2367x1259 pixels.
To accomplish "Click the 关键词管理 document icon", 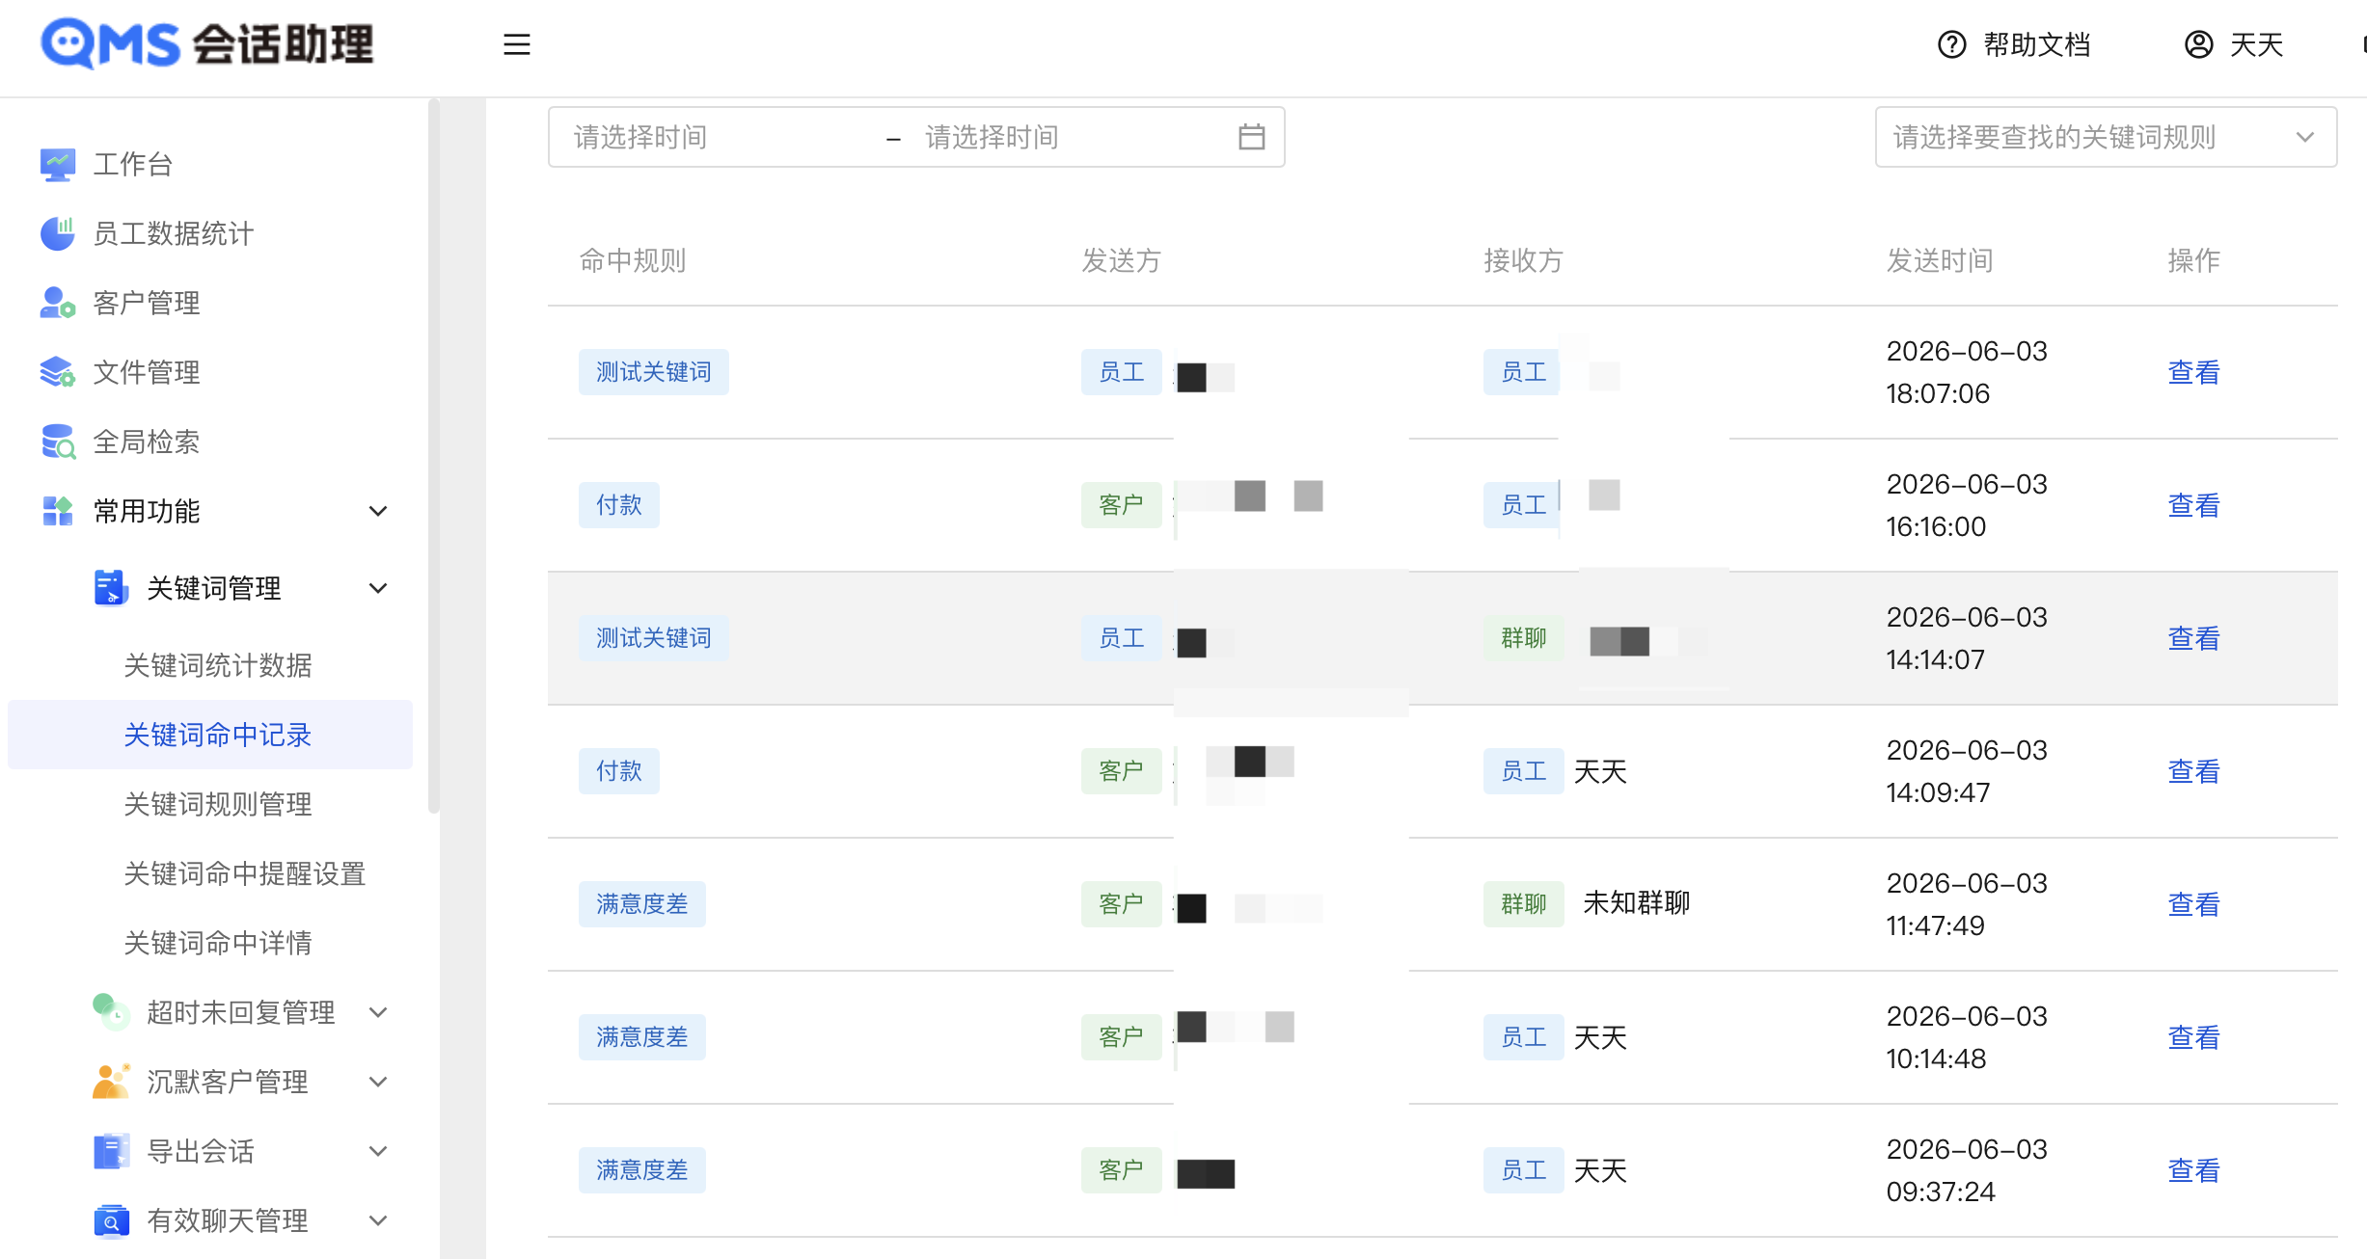I will (111, 587).
